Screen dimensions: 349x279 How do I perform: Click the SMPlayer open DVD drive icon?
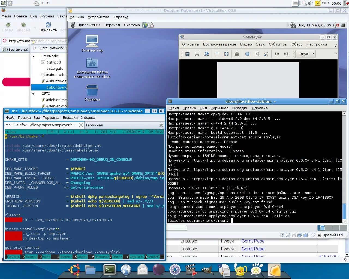pyautogui.click(x=197, y=54)
